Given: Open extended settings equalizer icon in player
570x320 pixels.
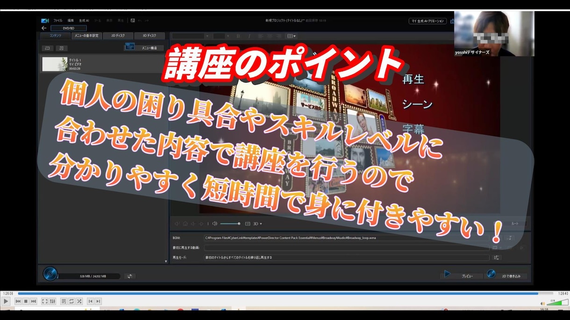Looking at the screenshot, I should click(52, 301).
